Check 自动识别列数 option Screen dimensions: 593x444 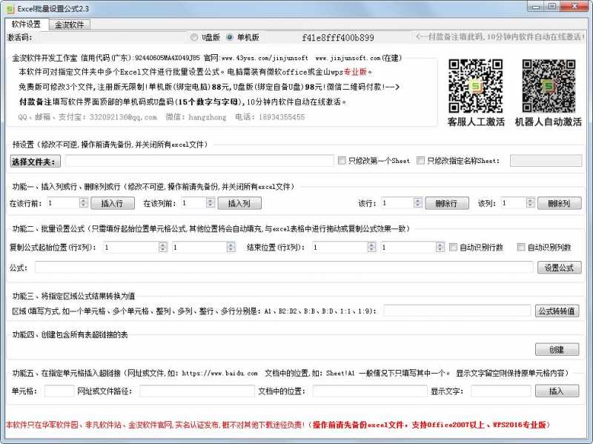(x=521, y=247)
